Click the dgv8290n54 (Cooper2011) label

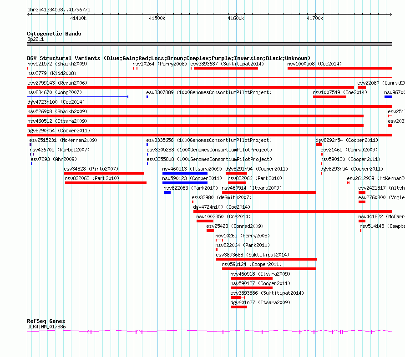[59, 131]
